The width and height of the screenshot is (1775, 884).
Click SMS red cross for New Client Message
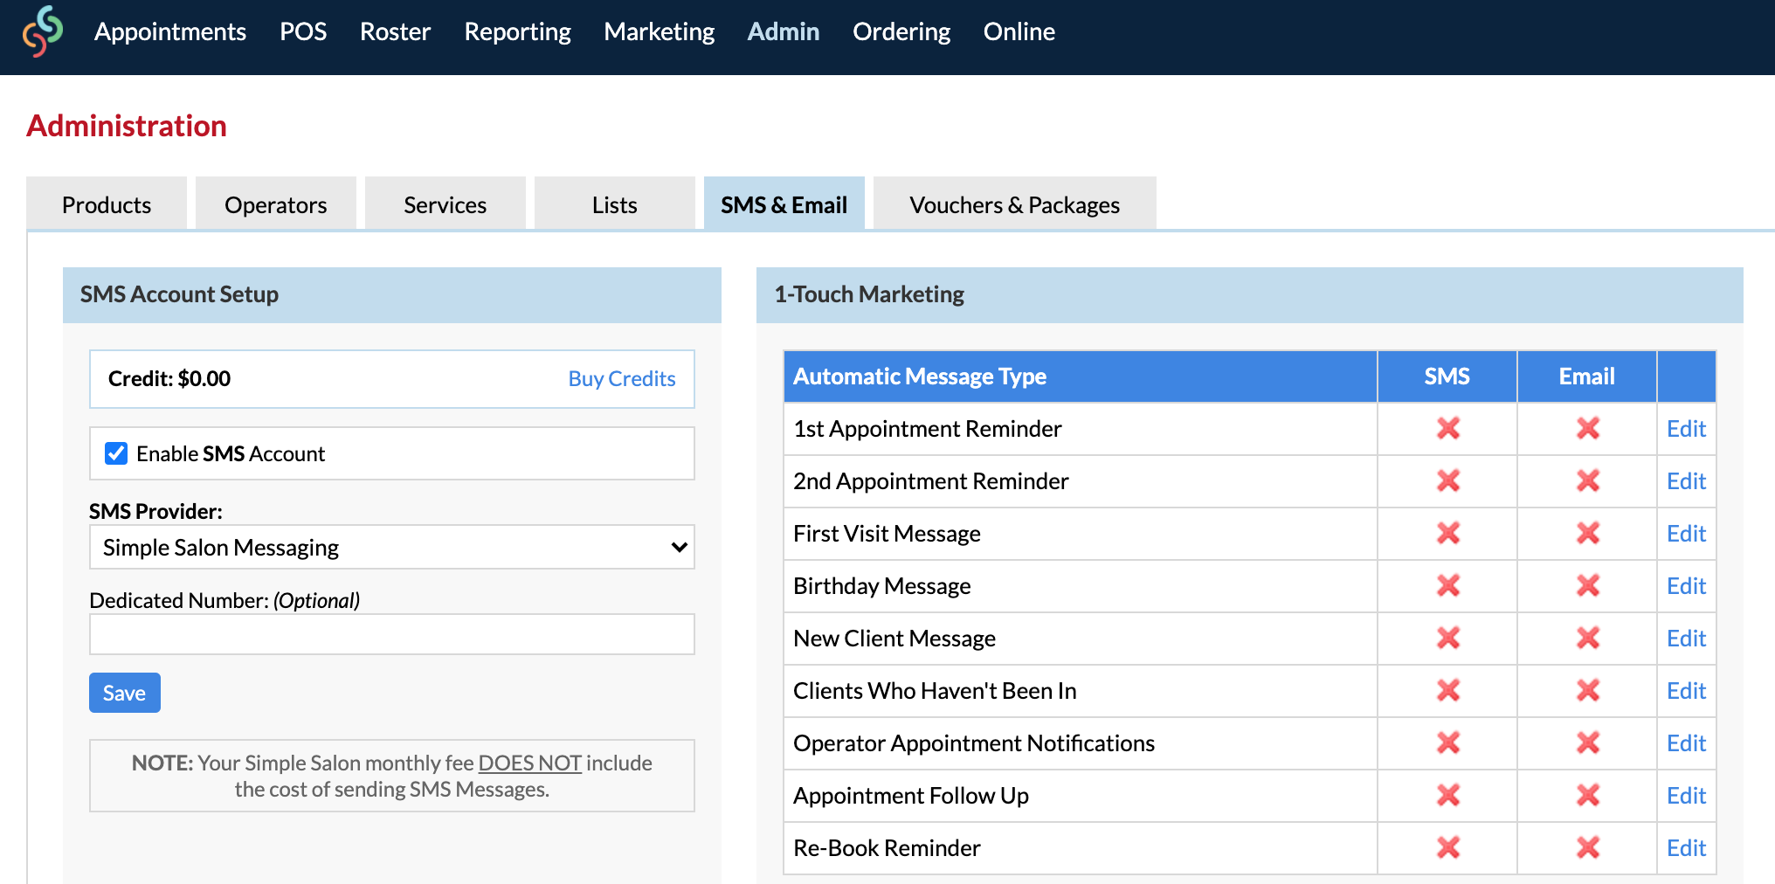coord(1448,638)
